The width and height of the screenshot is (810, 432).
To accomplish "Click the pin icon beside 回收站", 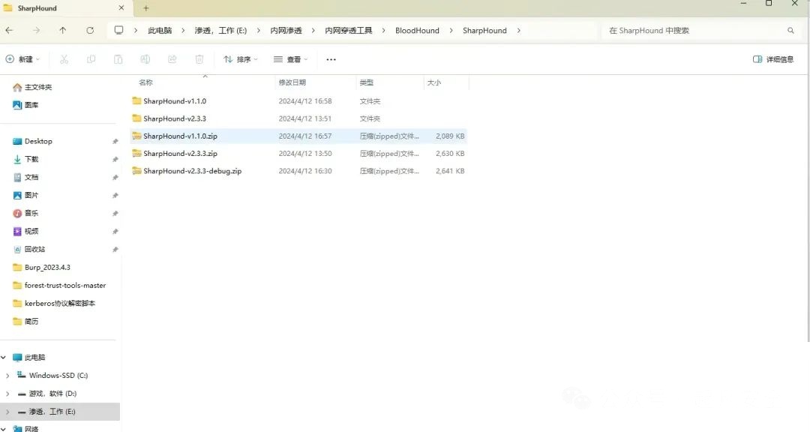I will click(x=115, y=250).
